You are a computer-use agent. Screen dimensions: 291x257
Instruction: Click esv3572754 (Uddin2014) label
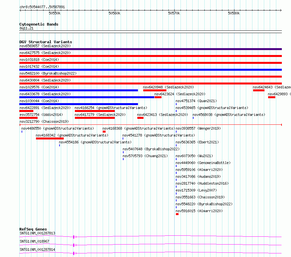click(x=41, y=115)
